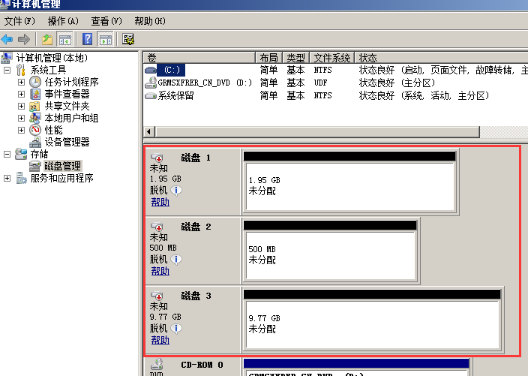528x376 pixels.
Task: Sort by the 文件系统 column header
Action: (x=331, y=58)
